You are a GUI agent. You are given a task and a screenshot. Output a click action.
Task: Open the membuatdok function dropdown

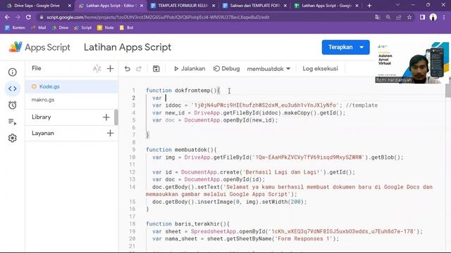click(268, 69)
